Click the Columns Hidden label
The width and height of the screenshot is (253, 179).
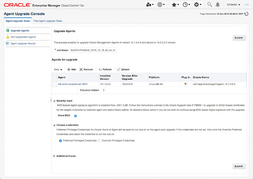(x=89, y=90)
